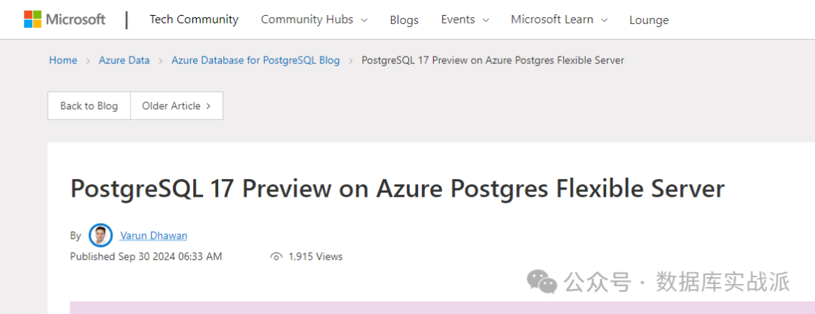Click breadcrumb separator after Home
Image resolution: width=815 pixels, height=314 pixels.
pos(88,60)
